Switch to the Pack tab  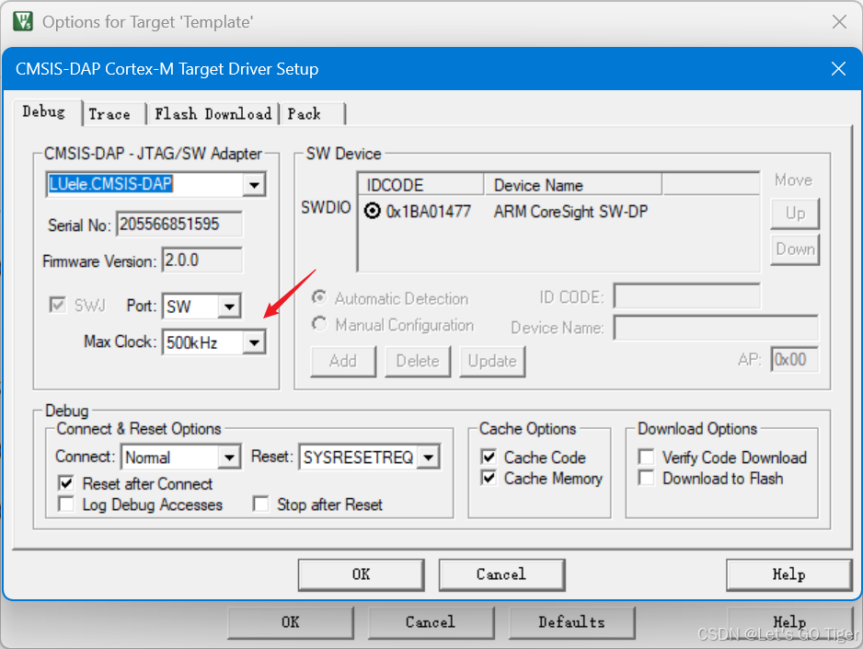305,114
